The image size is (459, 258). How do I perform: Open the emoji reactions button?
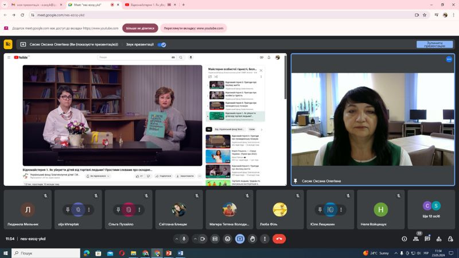[x=227, y=239]
